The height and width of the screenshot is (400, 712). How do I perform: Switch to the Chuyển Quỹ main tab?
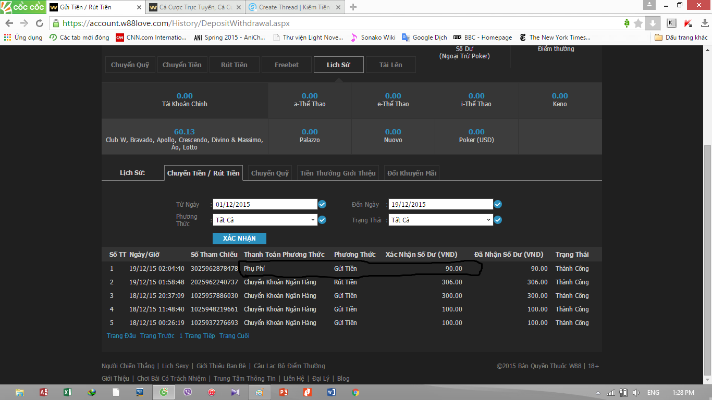pyautogui.click(x=130, y=65)
